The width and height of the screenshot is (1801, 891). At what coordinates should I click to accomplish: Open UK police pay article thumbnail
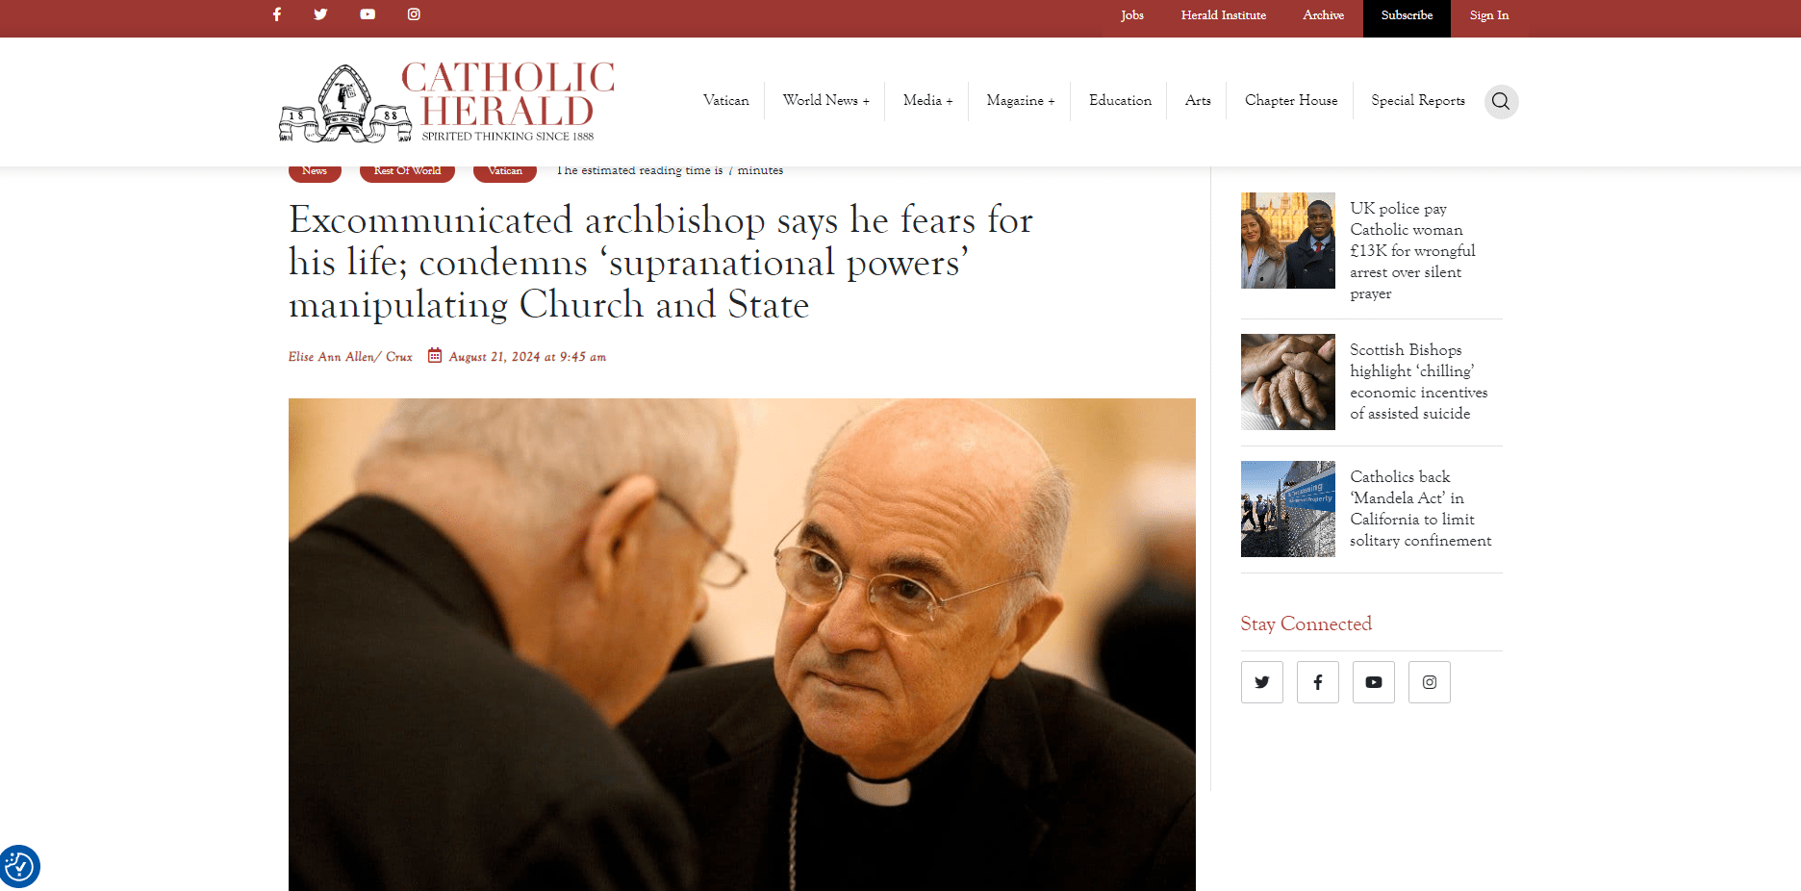click(x=1288, y=241)
